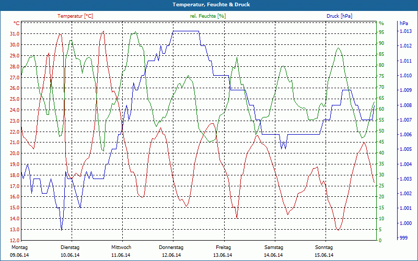
Task: Select the '17,0' temperature axis value
Action: coord(15,186)
